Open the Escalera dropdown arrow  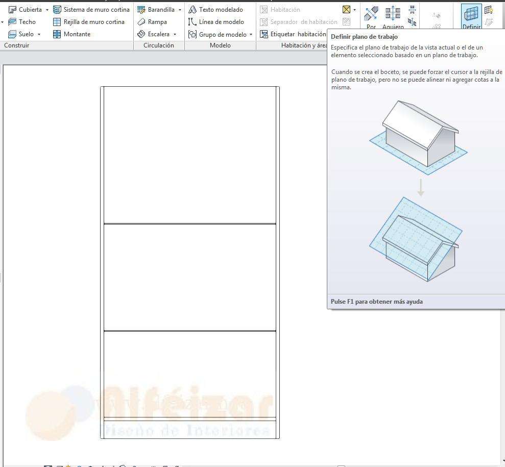pos(175,34)
